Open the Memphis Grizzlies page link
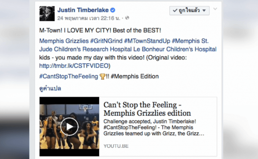 (64, 41)
